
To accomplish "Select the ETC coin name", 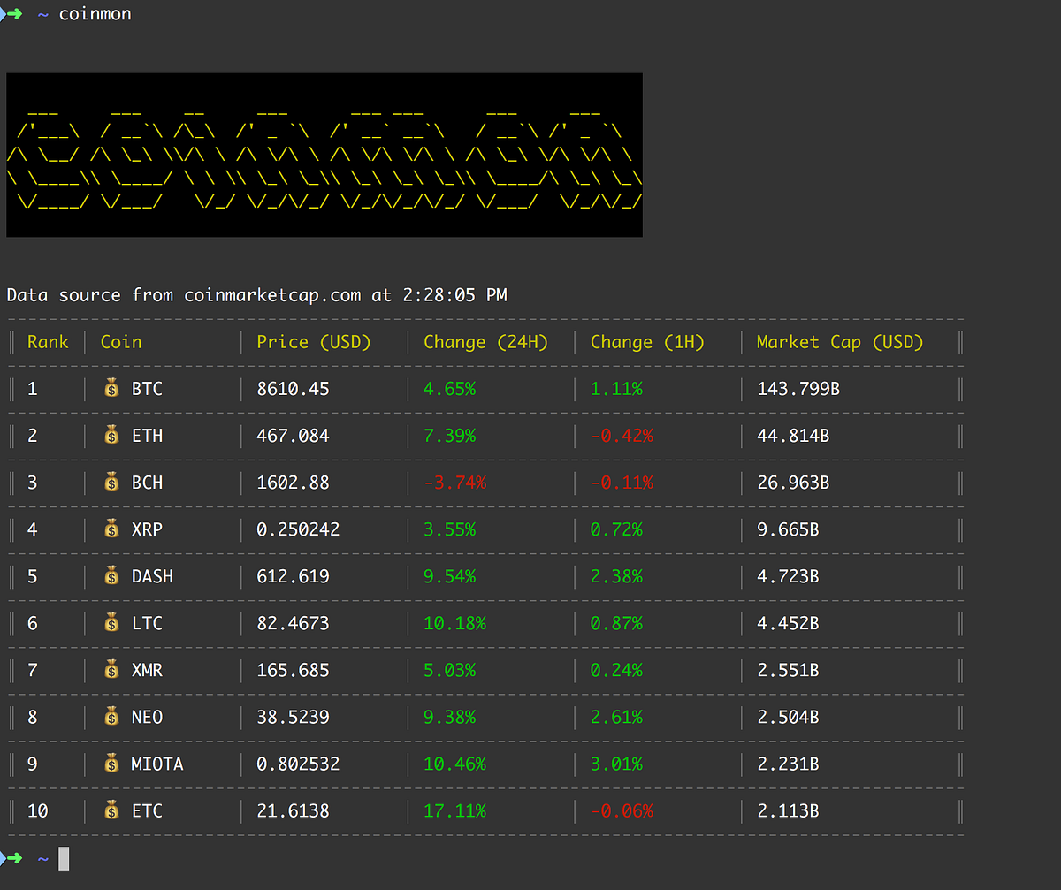I will pos(147,810).
